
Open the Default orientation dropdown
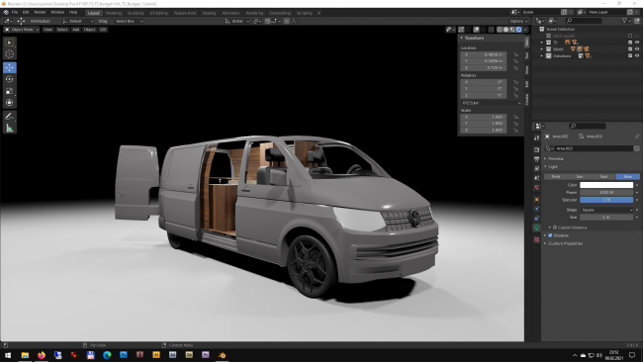(78, 21)
